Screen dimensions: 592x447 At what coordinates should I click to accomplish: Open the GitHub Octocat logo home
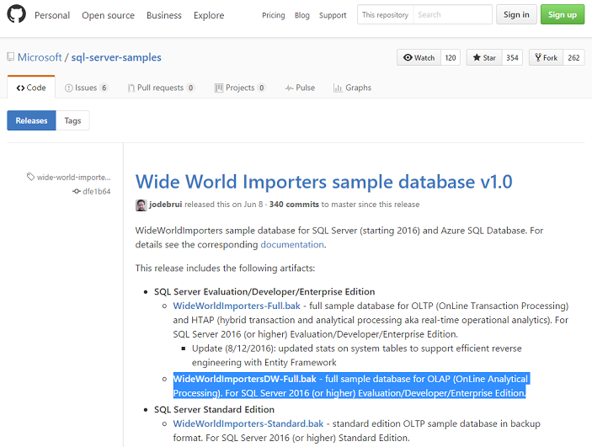(16, 14)
